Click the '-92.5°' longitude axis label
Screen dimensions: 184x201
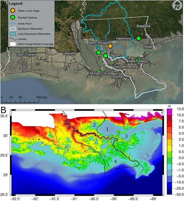pyautogui.click(x=16, y=198)
